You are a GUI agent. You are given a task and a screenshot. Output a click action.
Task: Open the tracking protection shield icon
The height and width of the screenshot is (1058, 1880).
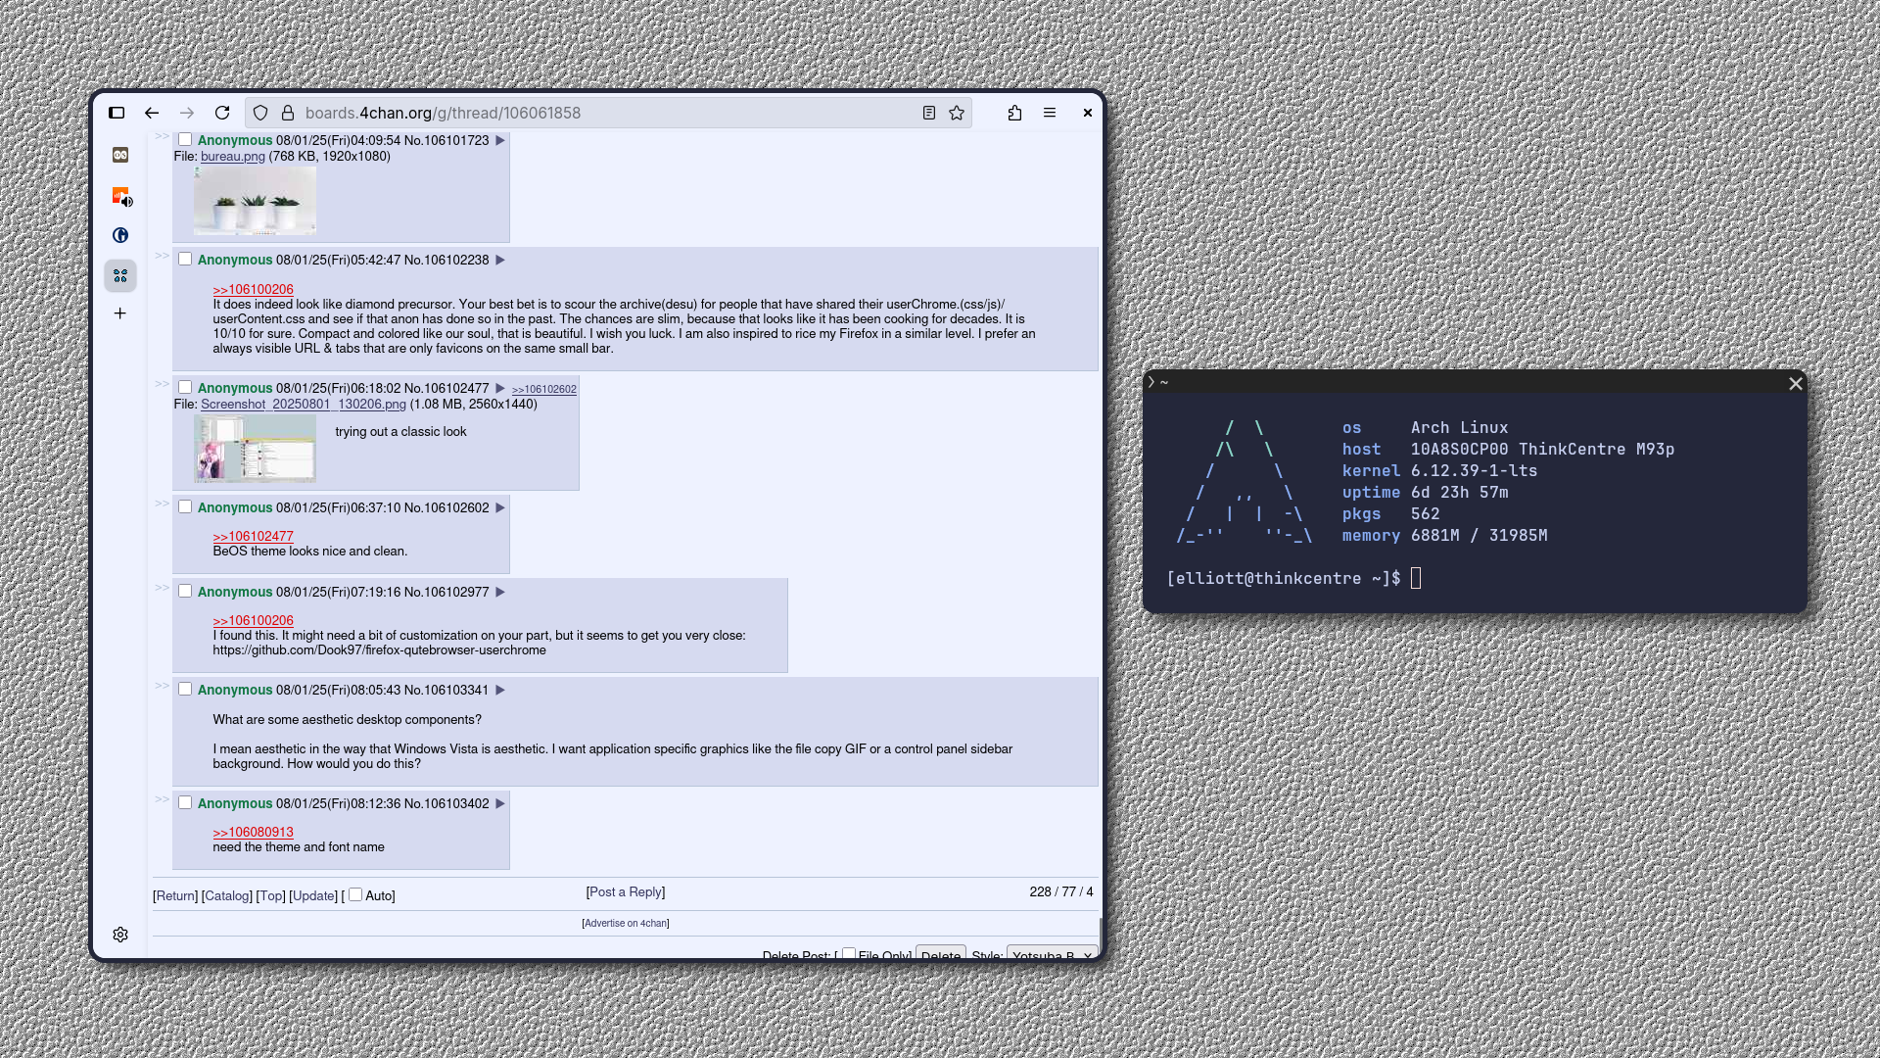coord(260,113)
